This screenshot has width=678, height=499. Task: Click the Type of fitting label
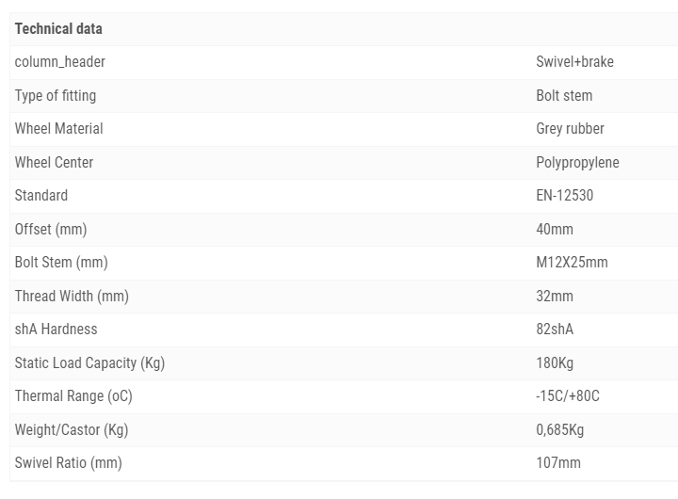[56, 95]
